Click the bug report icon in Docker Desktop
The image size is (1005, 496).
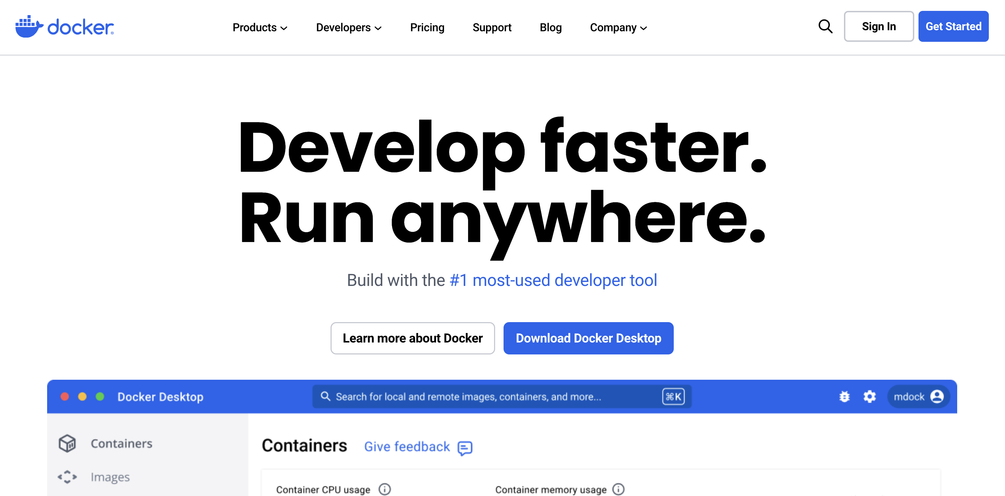tap(844, 397)
